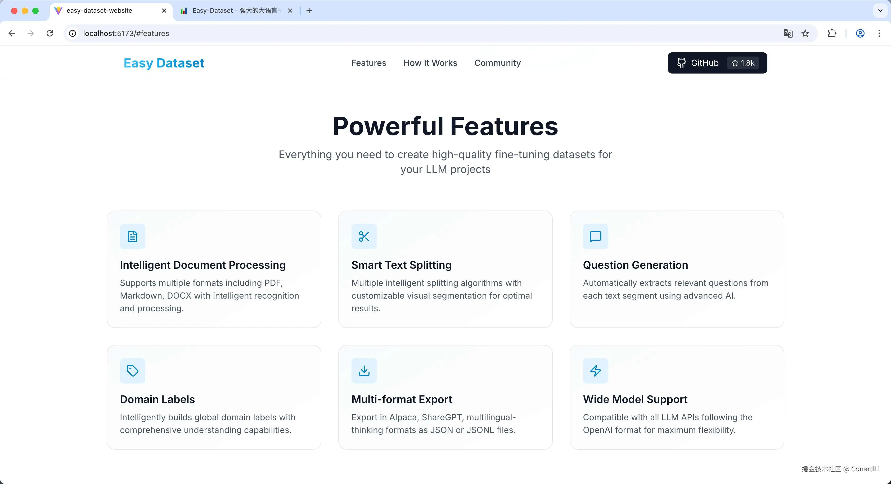
Task: Go to the Community nav link
Action: (x=497, y=63)
